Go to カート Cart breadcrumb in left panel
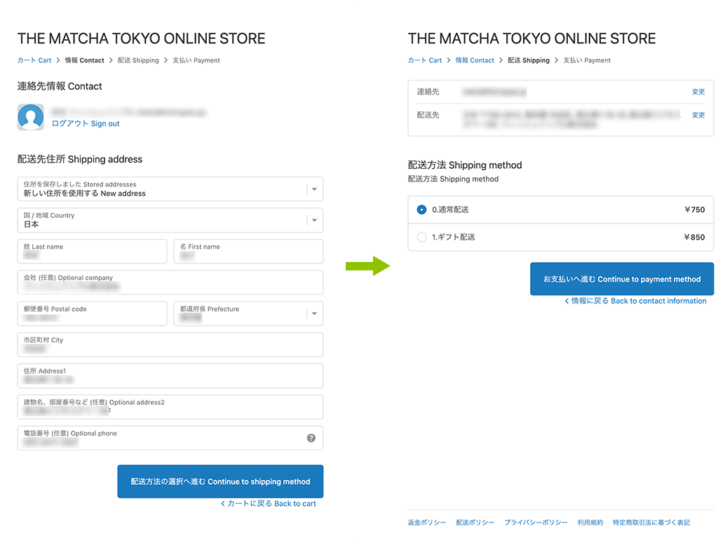718x538 pixels. coord(34,61)
